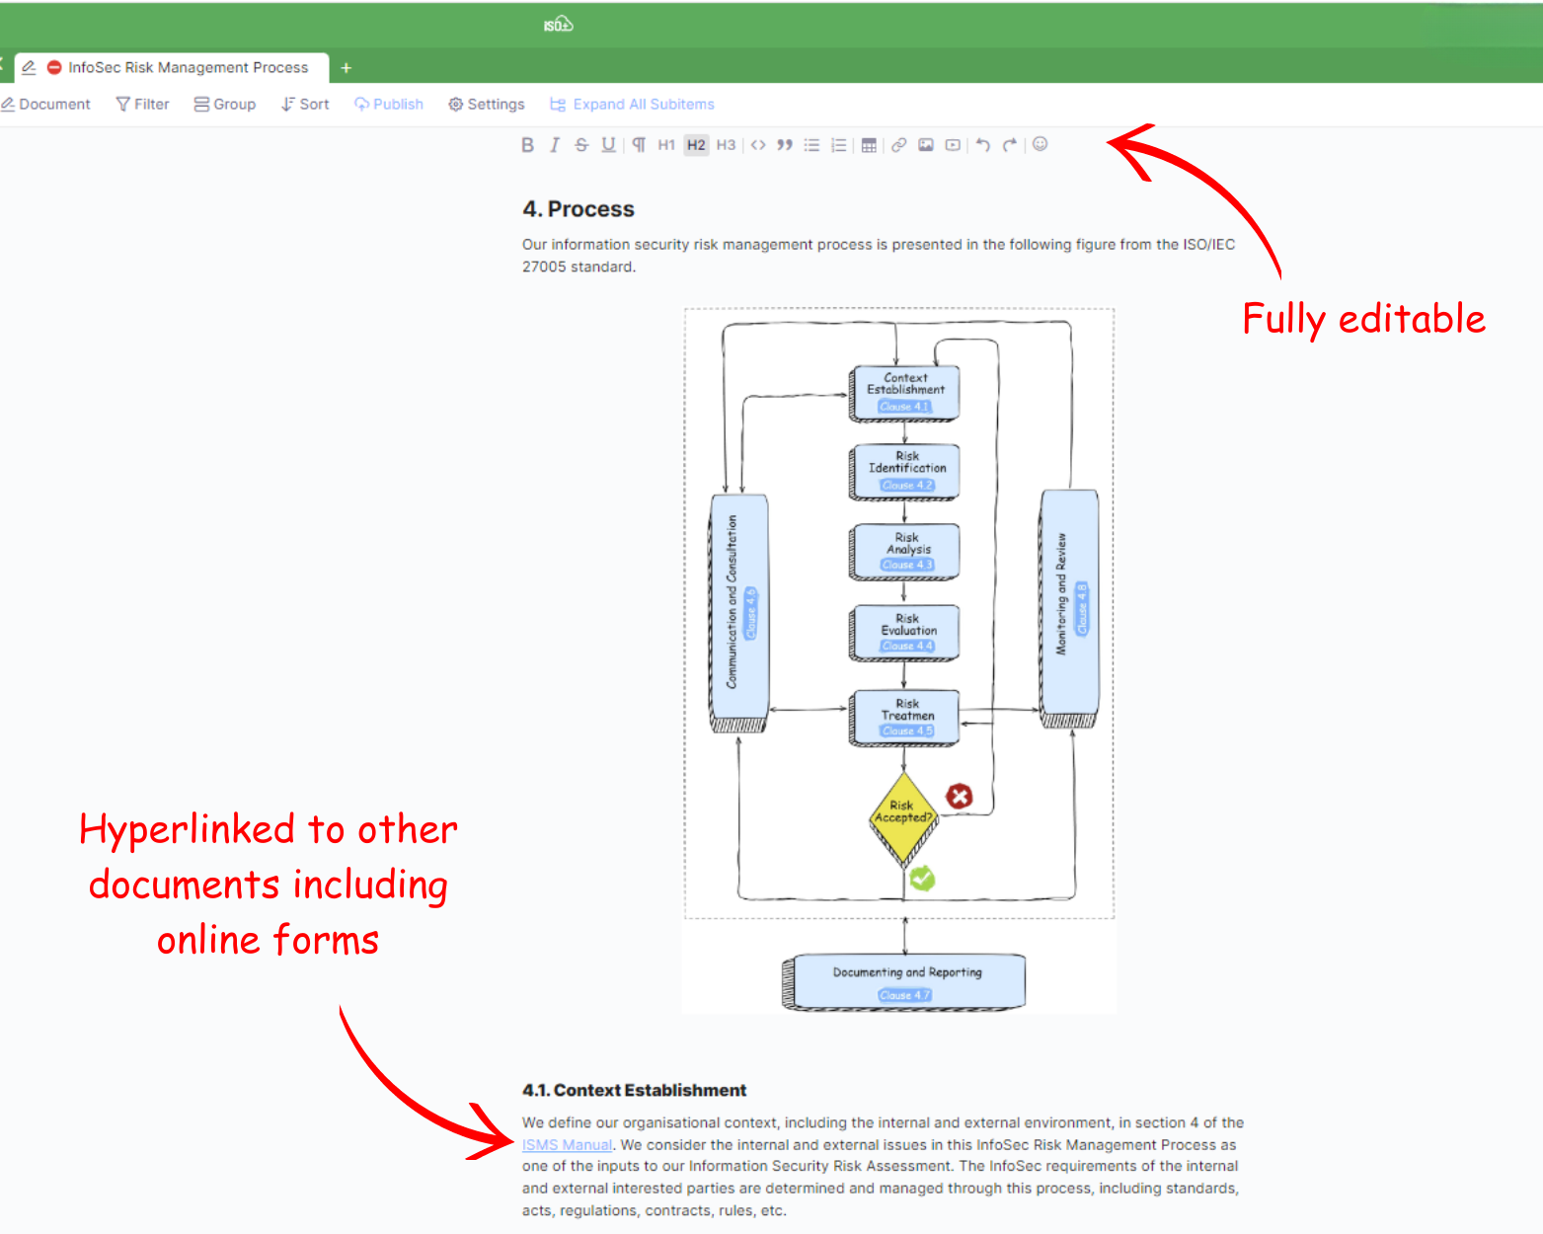The image size is (1543, 1234).
Task: Open the Sort options
Action: pos(305,105)
